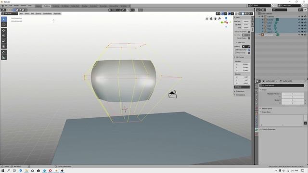Open the Material properties tab icon
The width and height of the screenshot is (308, 173).
click(x=257, y=135)
